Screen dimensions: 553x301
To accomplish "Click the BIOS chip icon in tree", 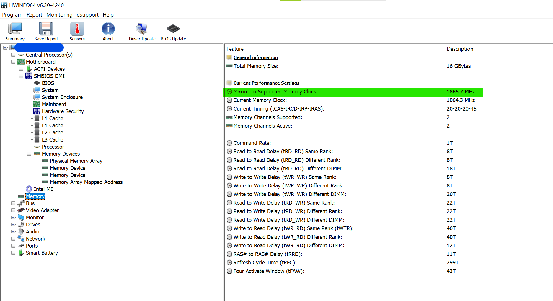I will 37,83.
